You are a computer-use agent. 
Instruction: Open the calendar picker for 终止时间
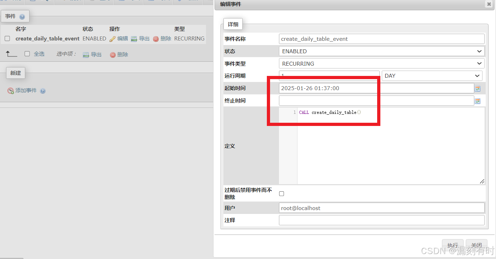coord(477,101)
